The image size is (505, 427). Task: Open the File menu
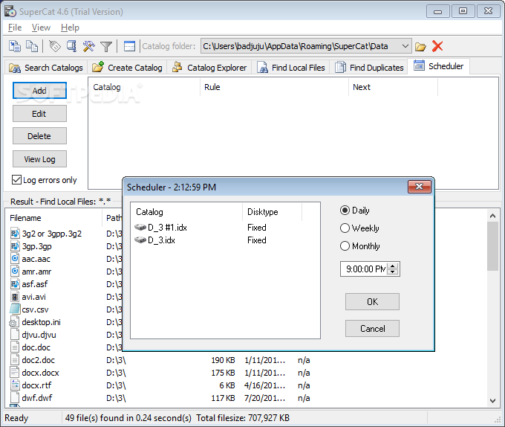pyautogui.click(x=15, y=28)
